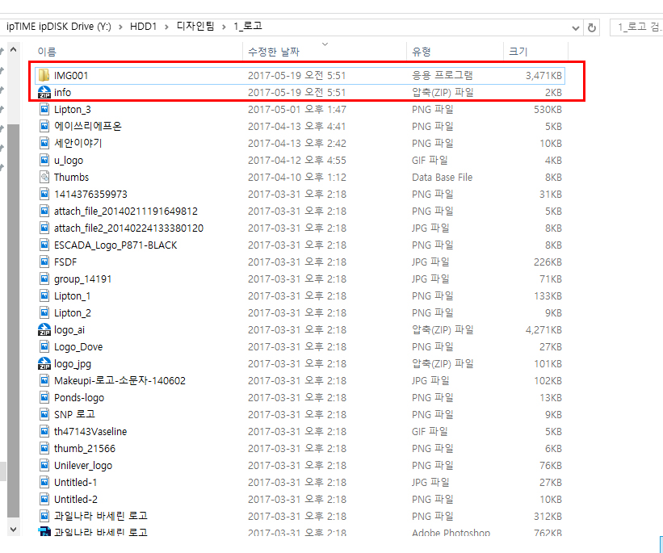Expand the chevron after ipTIME ipDISK Drive (Y:)
The image size is (663, 553).
click(x=120, y=27)
